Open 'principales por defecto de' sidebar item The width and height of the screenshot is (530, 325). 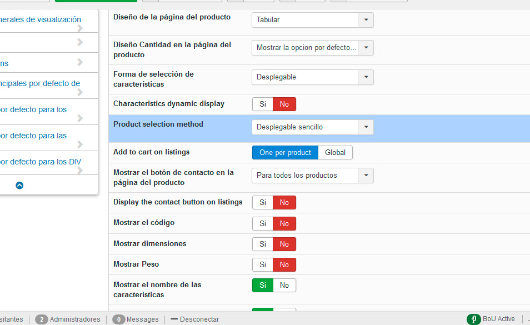point(41,84)
